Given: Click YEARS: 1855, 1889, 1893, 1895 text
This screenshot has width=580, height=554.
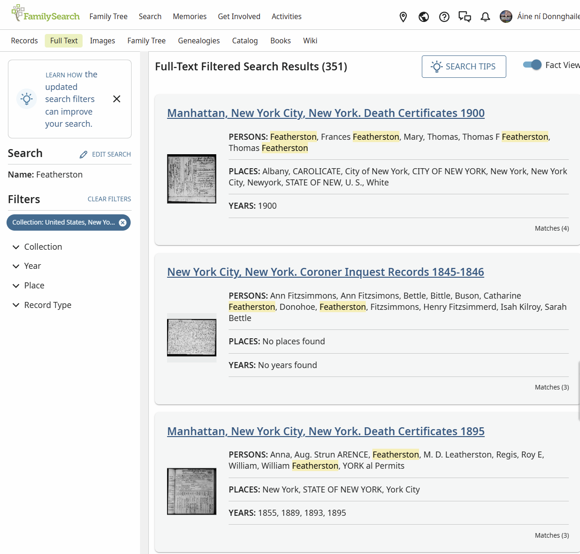Looking at the screenshot, I should tap(287, 513).
